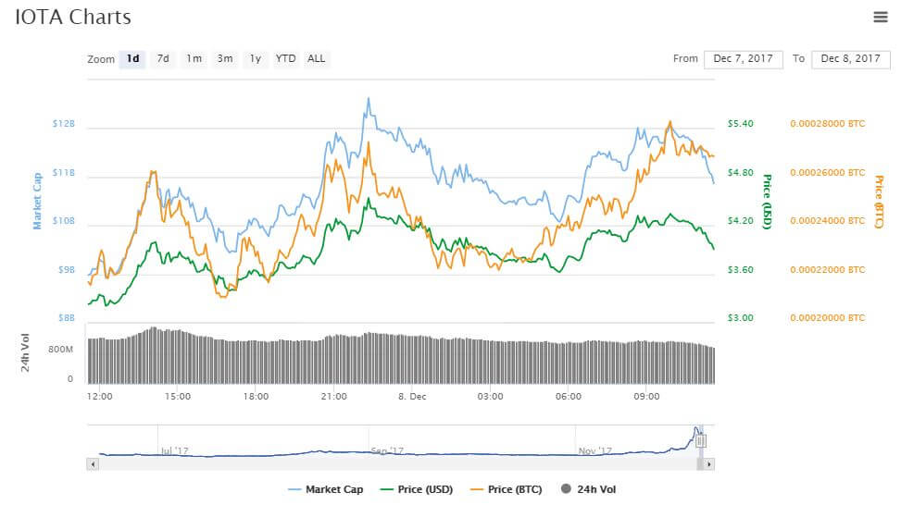Click the To date field

(x=850, y=58)
